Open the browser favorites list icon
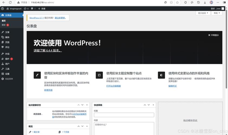This screenshot has height=135, width=228. point(192,2)
